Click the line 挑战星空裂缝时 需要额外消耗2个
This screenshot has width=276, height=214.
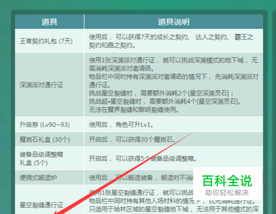161,93
